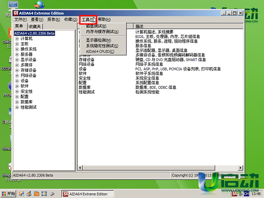The image size is (264, 198).
Task: Click the horizontal scrollbar thumb
Action: click(149, 168)
